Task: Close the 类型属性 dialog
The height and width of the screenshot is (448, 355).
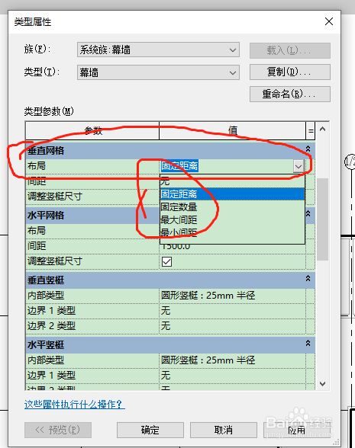Action: (329, 21)
